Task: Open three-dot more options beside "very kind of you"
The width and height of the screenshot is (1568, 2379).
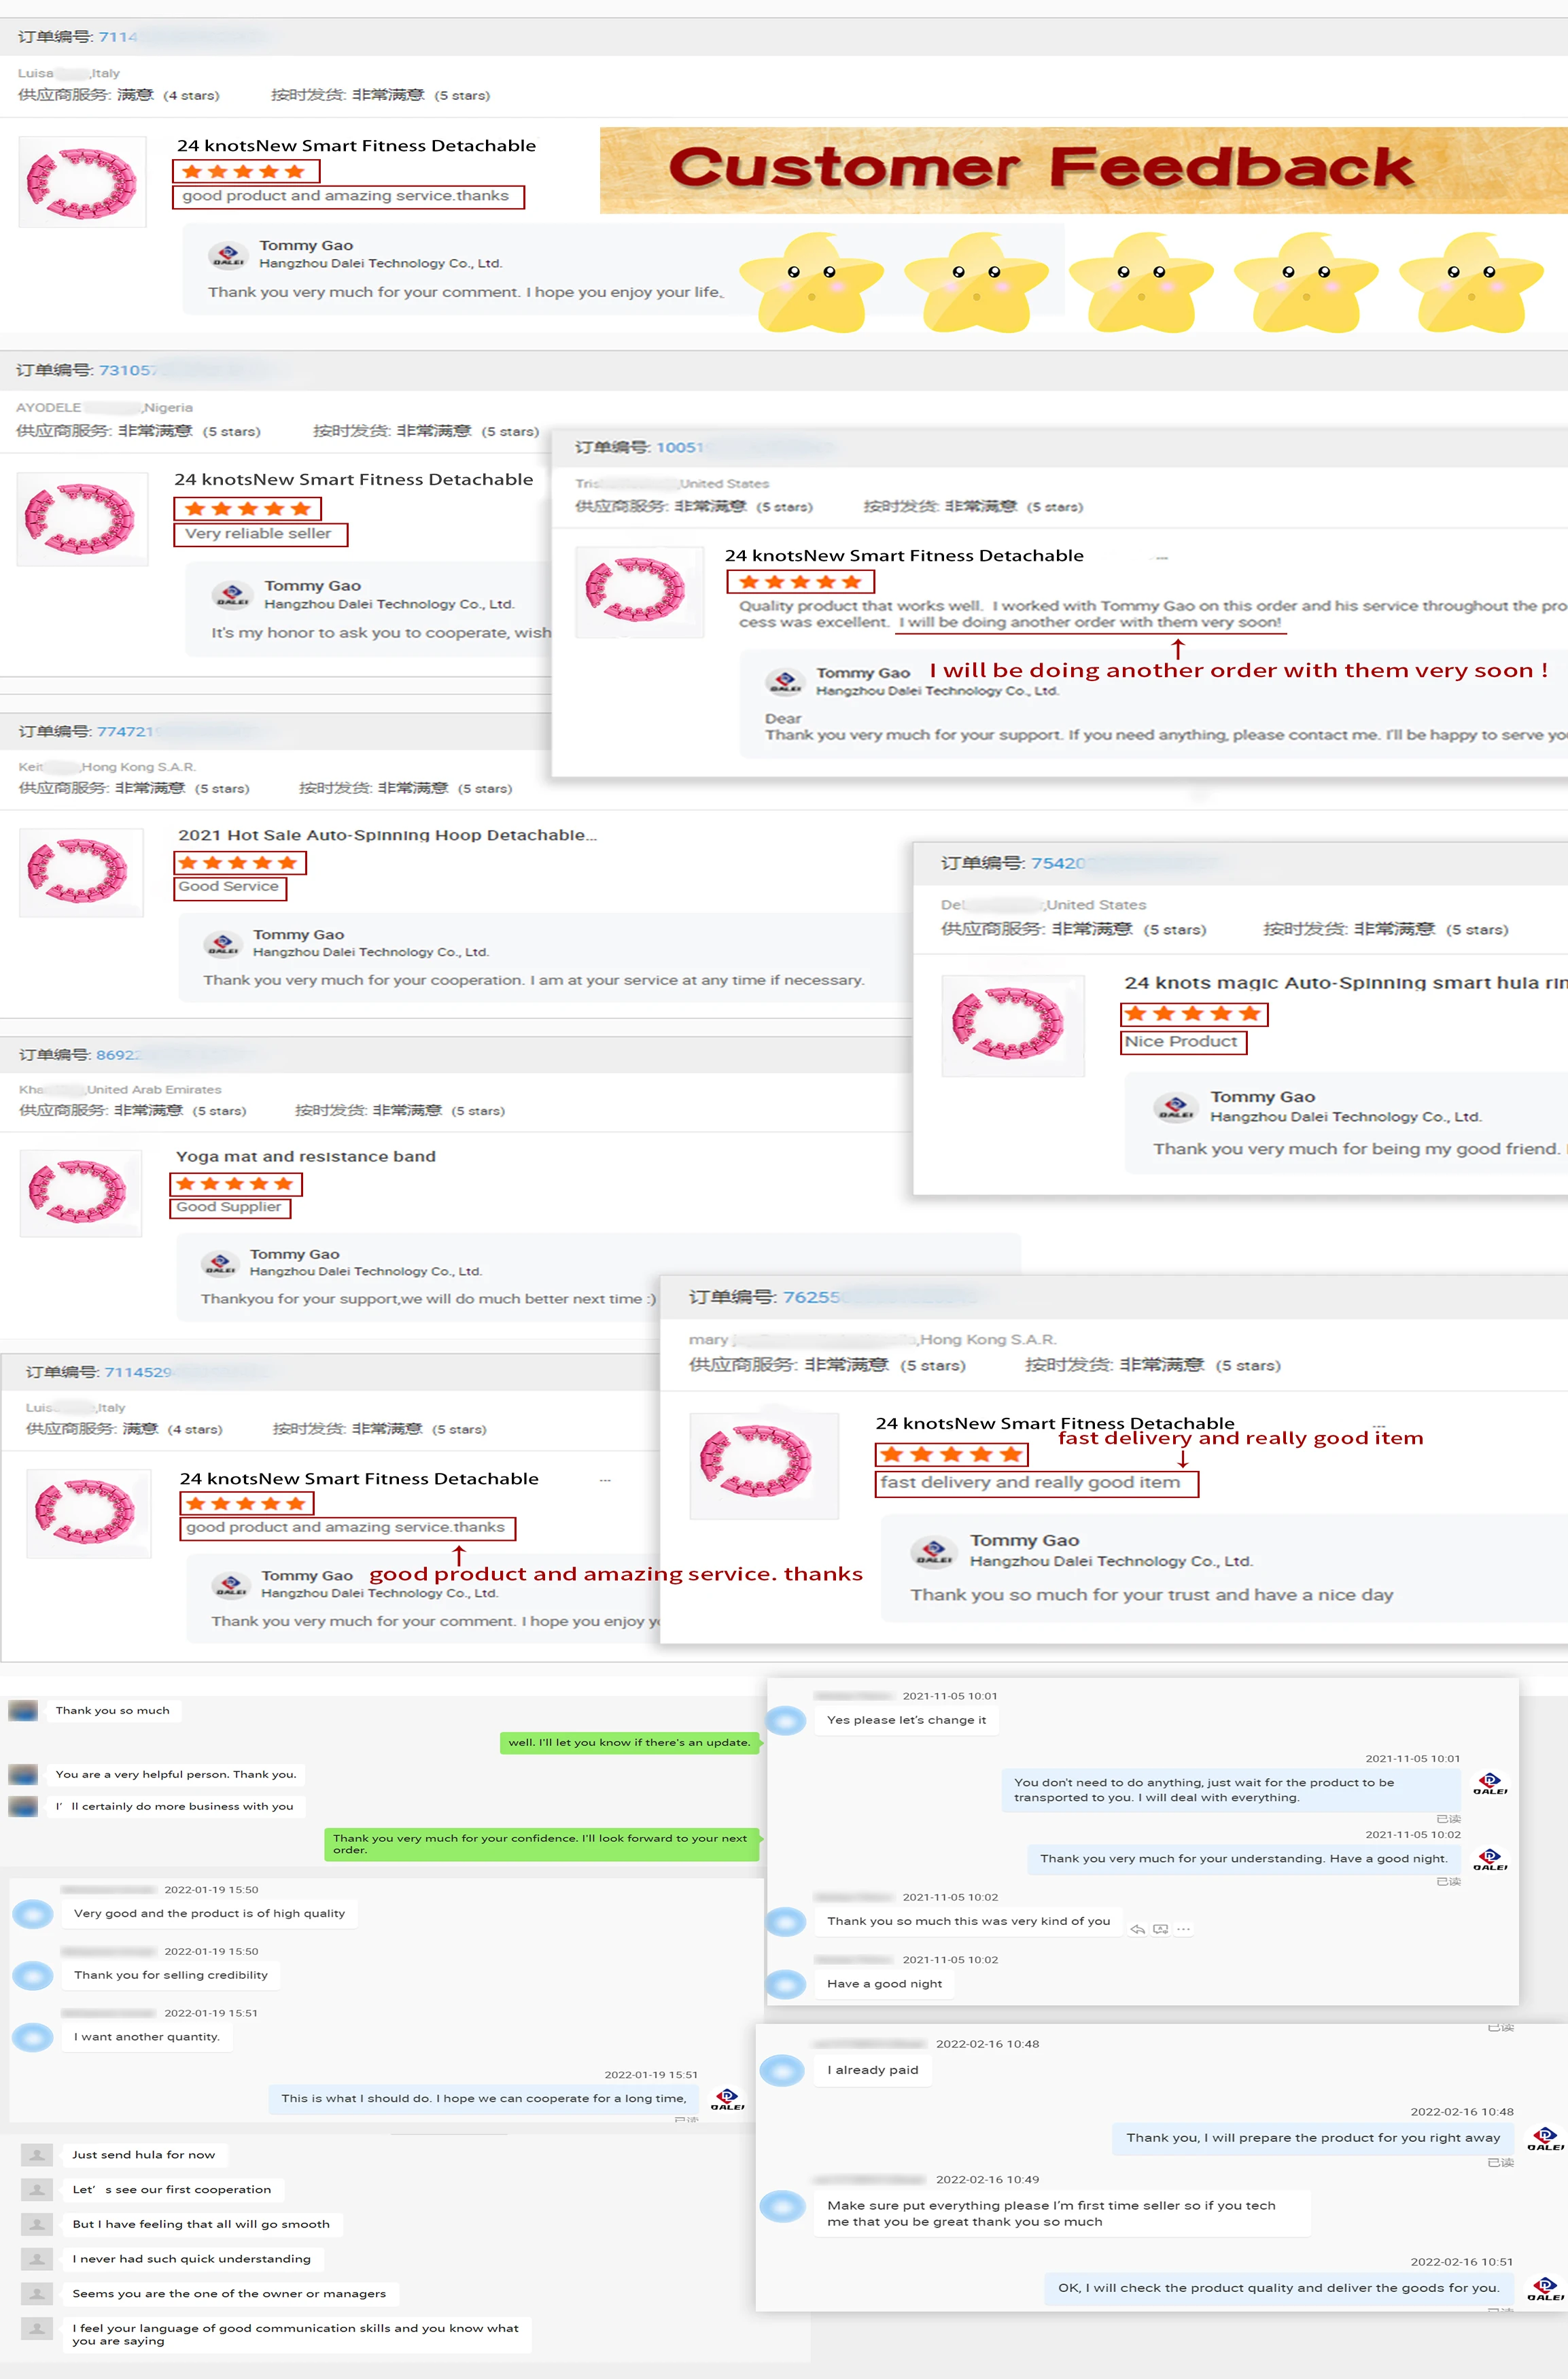Action: tap(1183, 1930)
